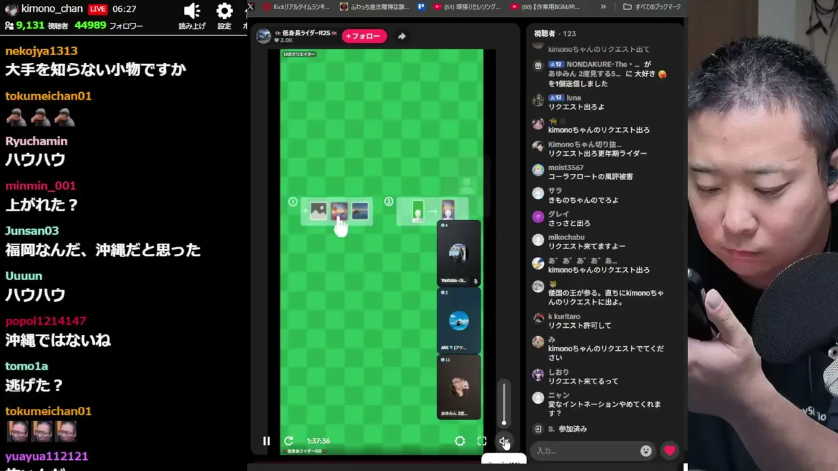The width and height of the screenshot is (838, 471).
Task: Reload the stream with the refresh icon
Action: click(289, 441)
